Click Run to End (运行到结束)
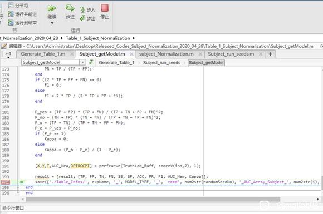This screenshot has width=323, height=214. click(22, 23)
